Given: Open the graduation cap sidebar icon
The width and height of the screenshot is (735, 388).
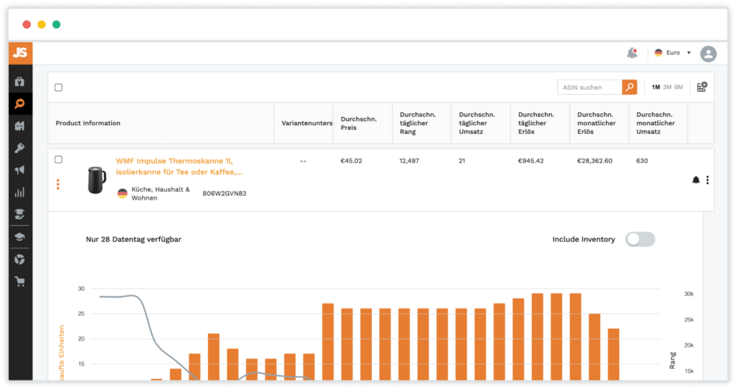Looking at the screenshot, I should [x=19, y=237].
